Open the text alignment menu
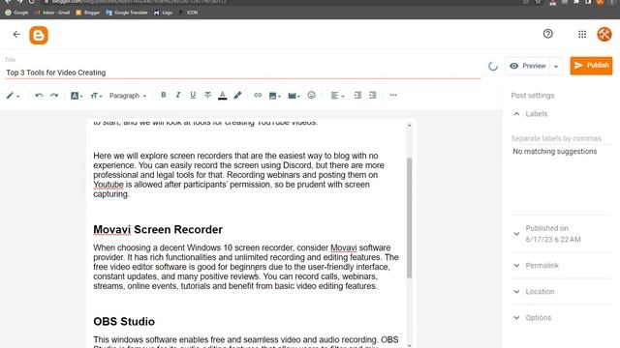Viewport: 620px width, 348px height. point(337,96)
